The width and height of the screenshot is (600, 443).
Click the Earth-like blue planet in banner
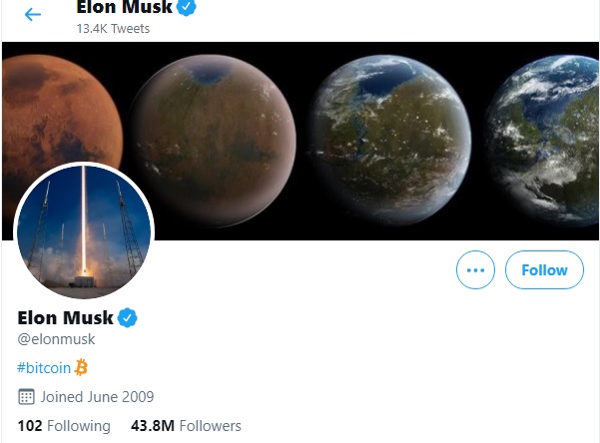tap(545, 141)
